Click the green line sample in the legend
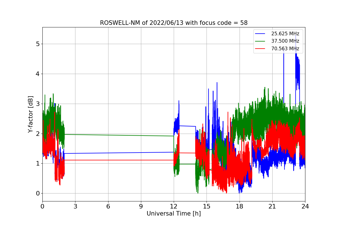This screenshot has width=339, height=226. point(260,41)
